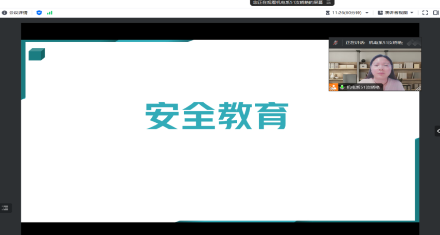Click the blue security shield icon

(x=39, y=12)
